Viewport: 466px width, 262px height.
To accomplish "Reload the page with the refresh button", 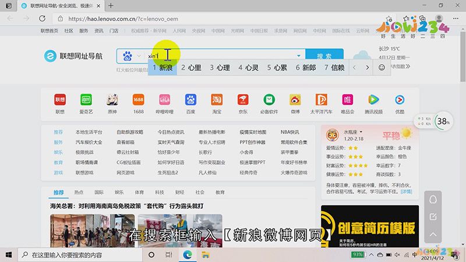I will (x=42, y=19).
